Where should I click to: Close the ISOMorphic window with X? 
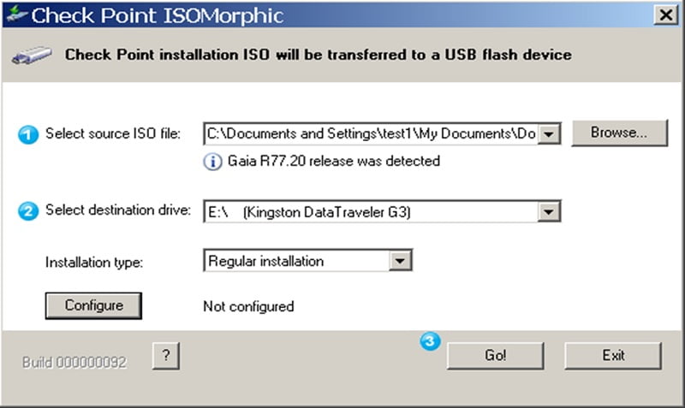[663, 15]
